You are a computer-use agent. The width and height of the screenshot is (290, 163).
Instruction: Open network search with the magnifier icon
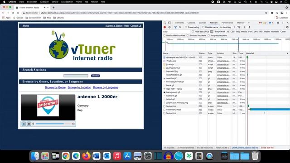pyautogui.click(x=180, y=27)
